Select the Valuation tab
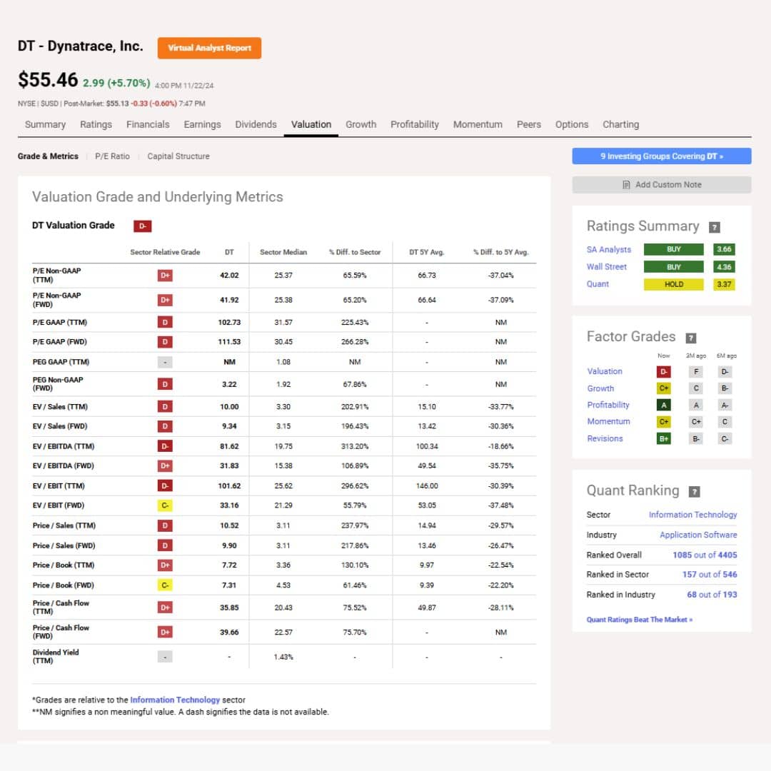Viewport: 771px width, 771px height. tap(311, 124)
